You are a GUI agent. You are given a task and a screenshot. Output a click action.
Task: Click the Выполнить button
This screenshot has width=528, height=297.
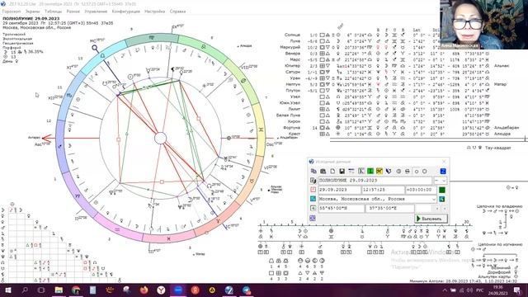[x=431, y=219]
